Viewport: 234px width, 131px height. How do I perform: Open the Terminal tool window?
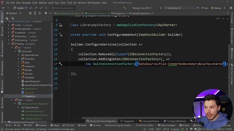pyautogui.click(x=95, y=125)
